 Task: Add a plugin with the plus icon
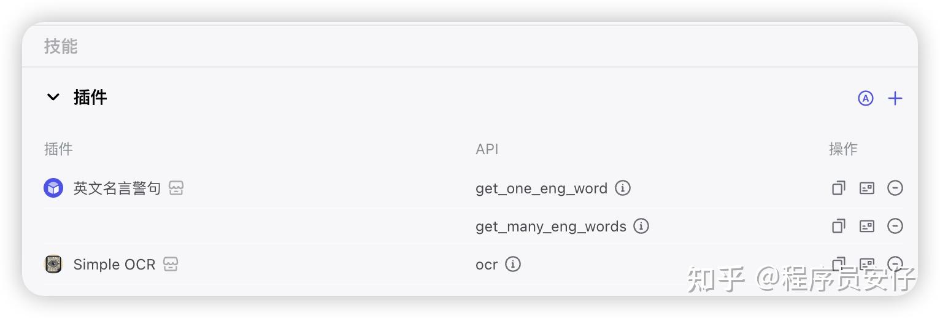coord(895,98)
